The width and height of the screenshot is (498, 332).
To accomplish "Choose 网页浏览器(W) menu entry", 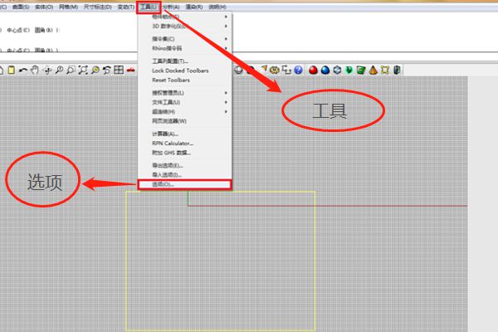I will tap(184, 120).
